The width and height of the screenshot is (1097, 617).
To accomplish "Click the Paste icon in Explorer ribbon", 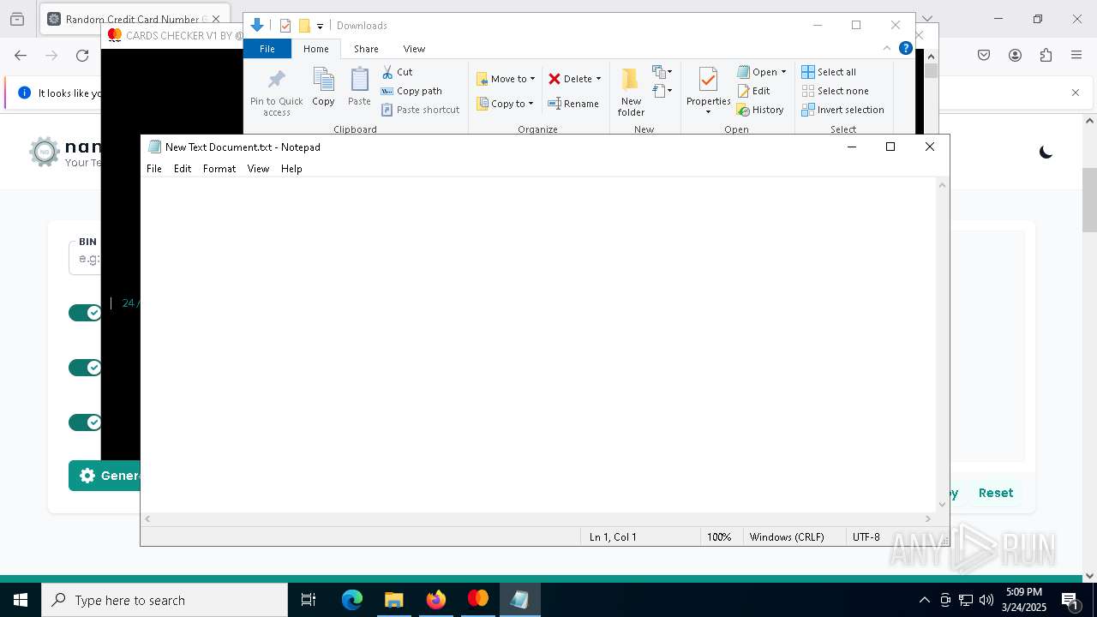I will 359,87.
